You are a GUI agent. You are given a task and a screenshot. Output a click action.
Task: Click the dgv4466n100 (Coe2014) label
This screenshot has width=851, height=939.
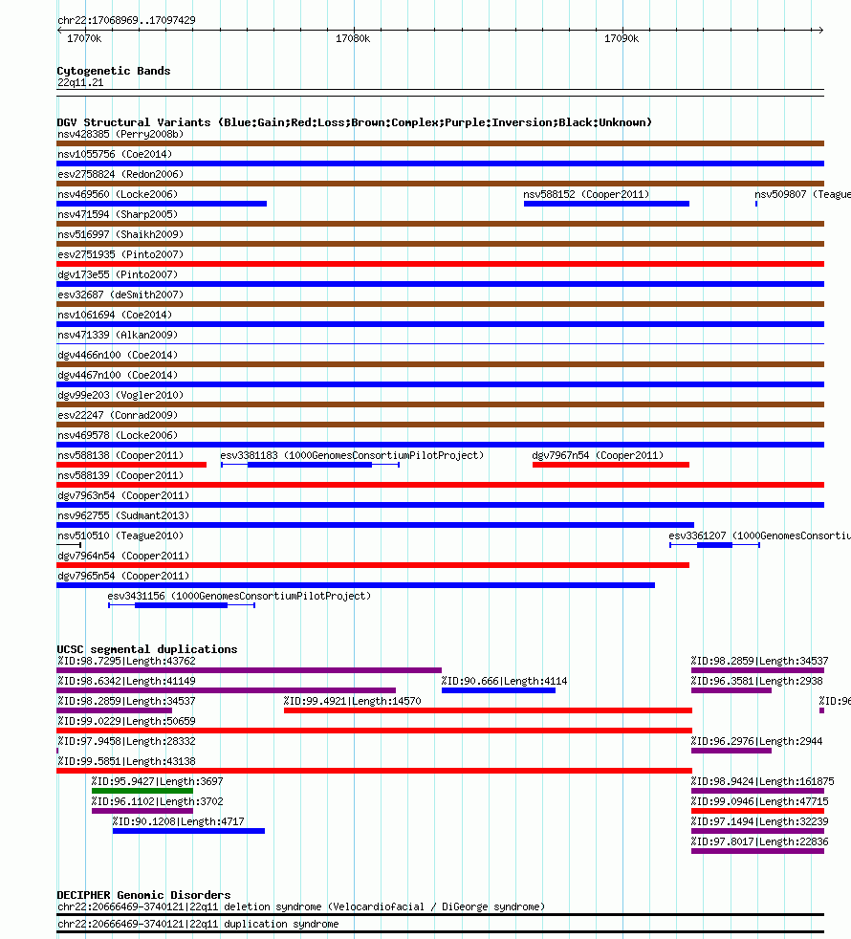(x=118, y=355)
